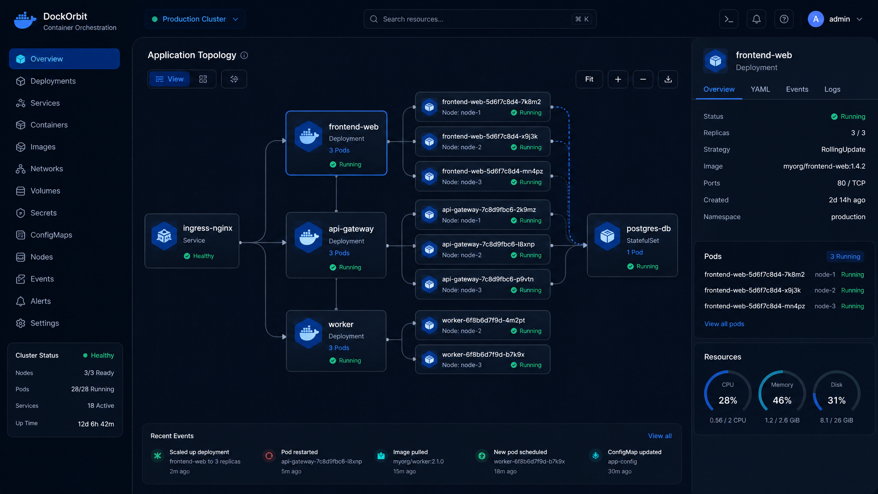The width and height of the screenshot is (878, 494).
Task: Open Settings in the sidebar
Action: click(64, 323)
